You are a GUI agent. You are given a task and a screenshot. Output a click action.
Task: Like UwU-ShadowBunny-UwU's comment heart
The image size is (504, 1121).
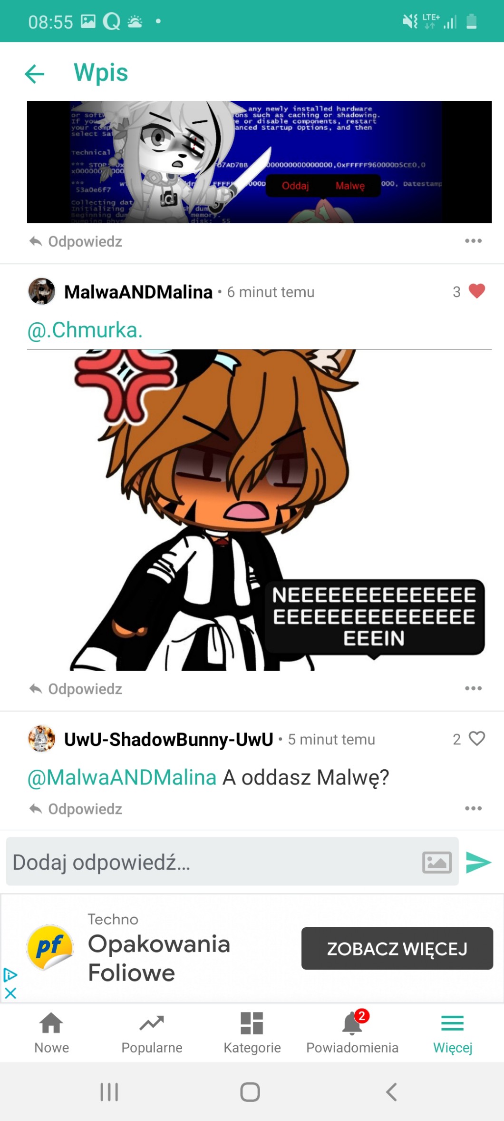pos(477,738)
